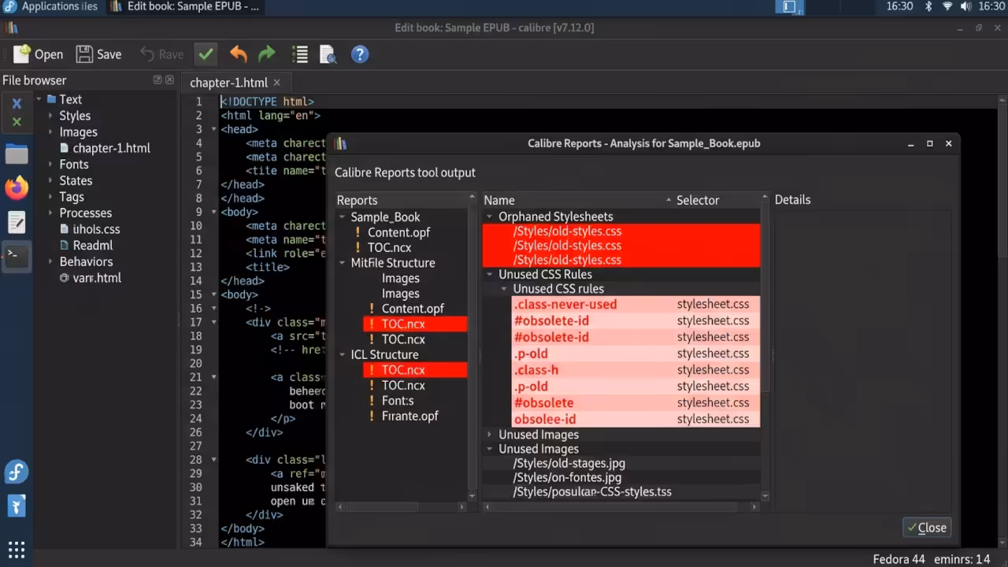Screen dimensions: 1008x567
Task: Open help with the blue question mark
Action: tap(360, 54)
